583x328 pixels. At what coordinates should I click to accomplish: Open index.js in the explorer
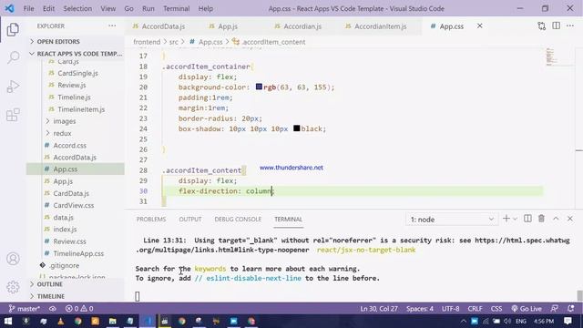[x=65, y=230]
